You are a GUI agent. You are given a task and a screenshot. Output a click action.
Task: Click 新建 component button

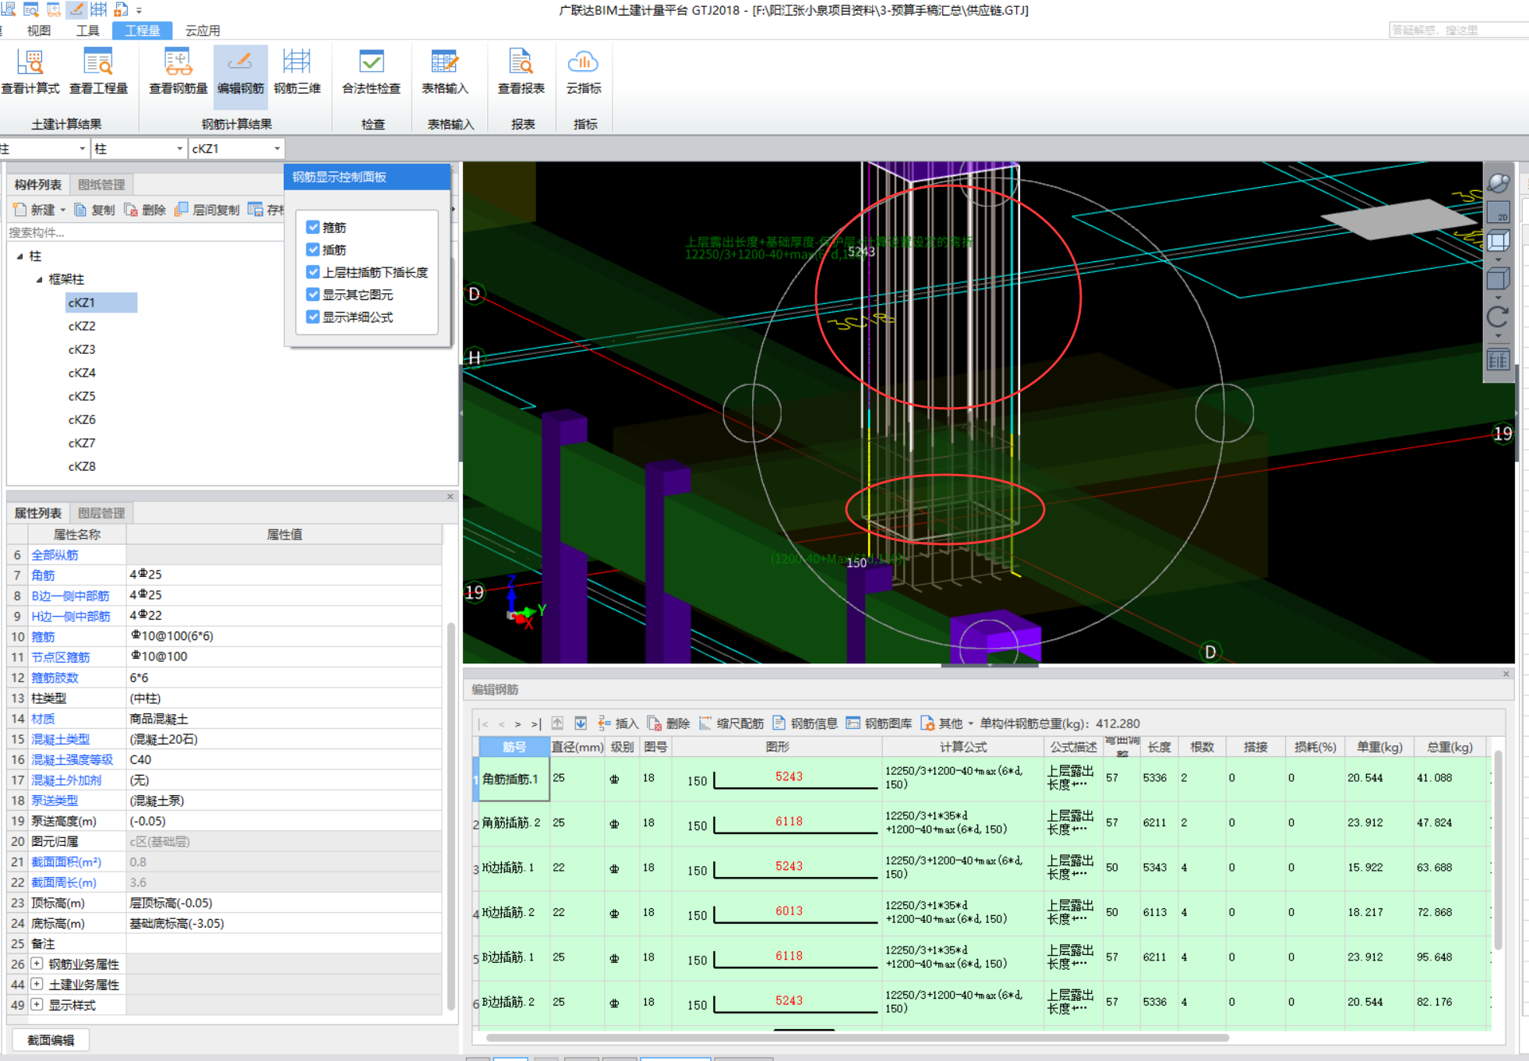tap(35, 210)
